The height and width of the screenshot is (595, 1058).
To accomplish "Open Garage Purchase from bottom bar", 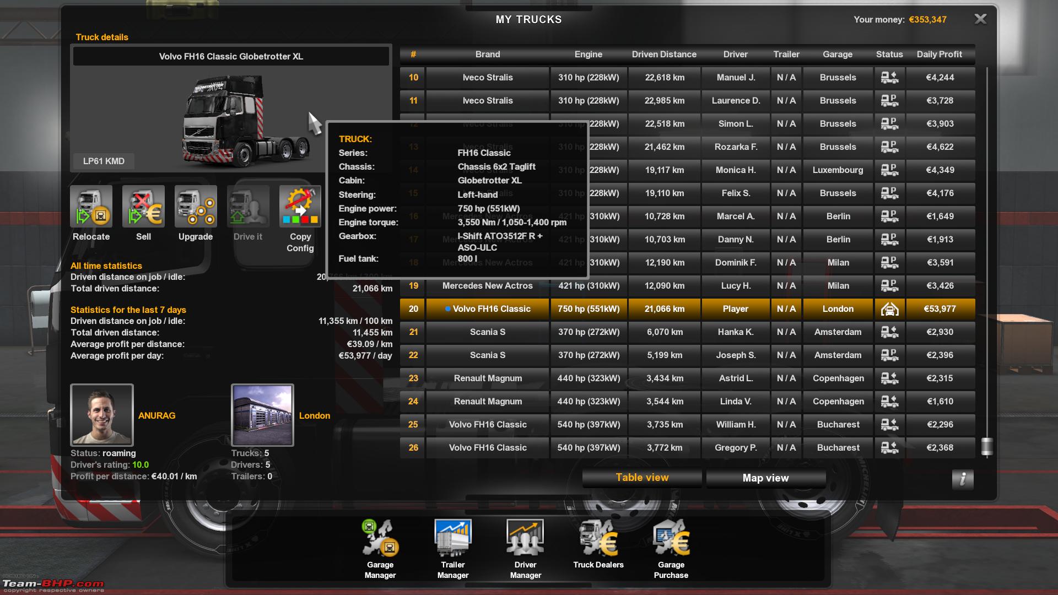I will 671,538.
